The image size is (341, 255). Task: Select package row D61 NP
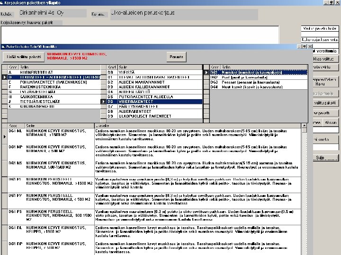[x=154, y=153]
